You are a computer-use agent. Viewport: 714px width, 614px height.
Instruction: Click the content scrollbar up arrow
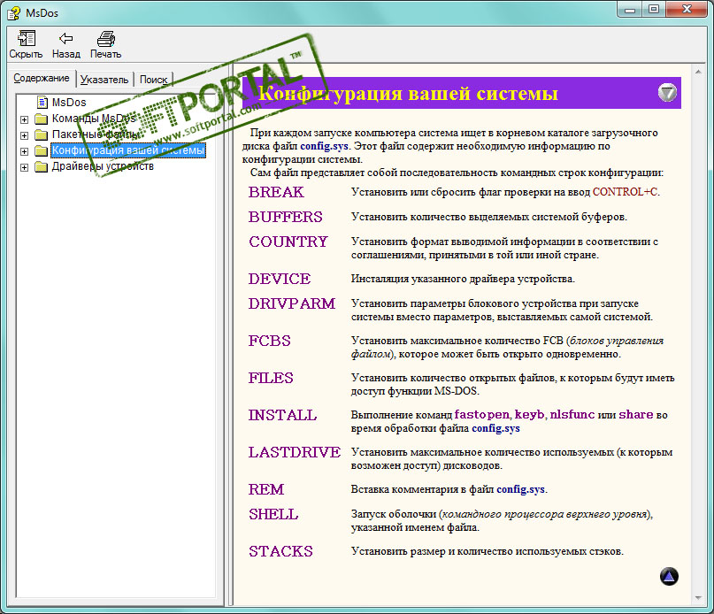coord(698,72)
